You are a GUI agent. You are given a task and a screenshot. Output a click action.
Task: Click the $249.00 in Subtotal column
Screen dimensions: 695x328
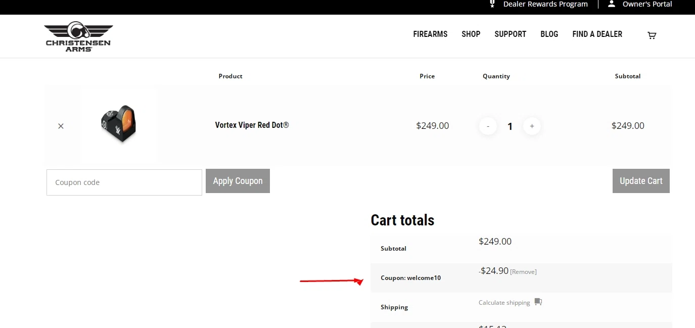(x=628, y=125)
